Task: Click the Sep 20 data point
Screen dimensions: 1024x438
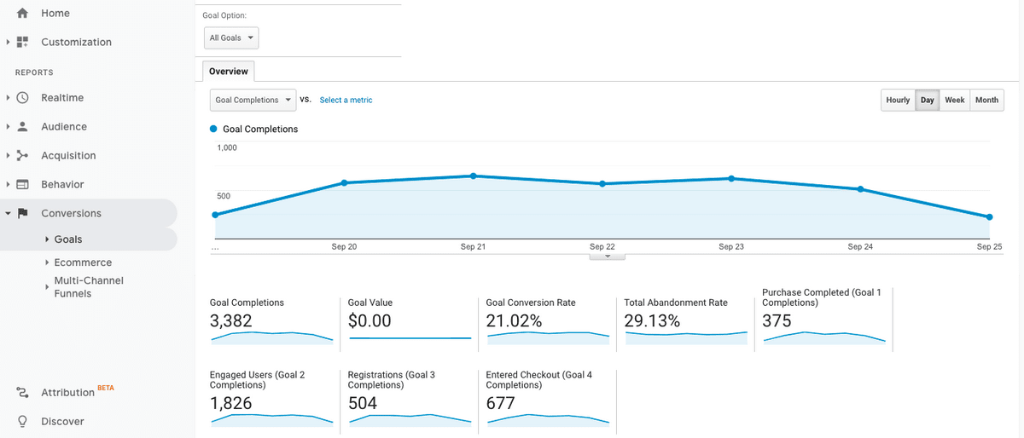Action: (x=344, y=182)
